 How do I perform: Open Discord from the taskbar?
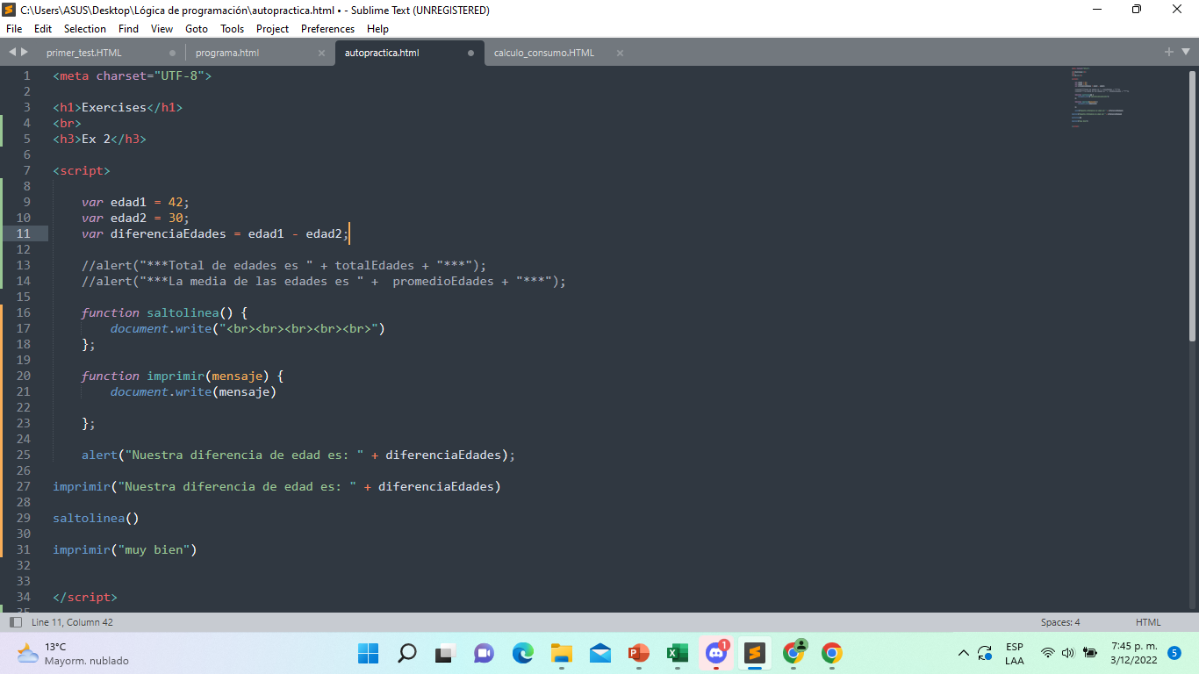716,653
